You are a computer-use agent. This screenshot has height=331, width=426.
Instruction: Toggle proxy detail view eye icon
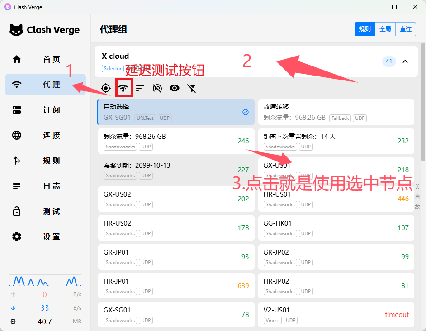[x=175, y=88]
